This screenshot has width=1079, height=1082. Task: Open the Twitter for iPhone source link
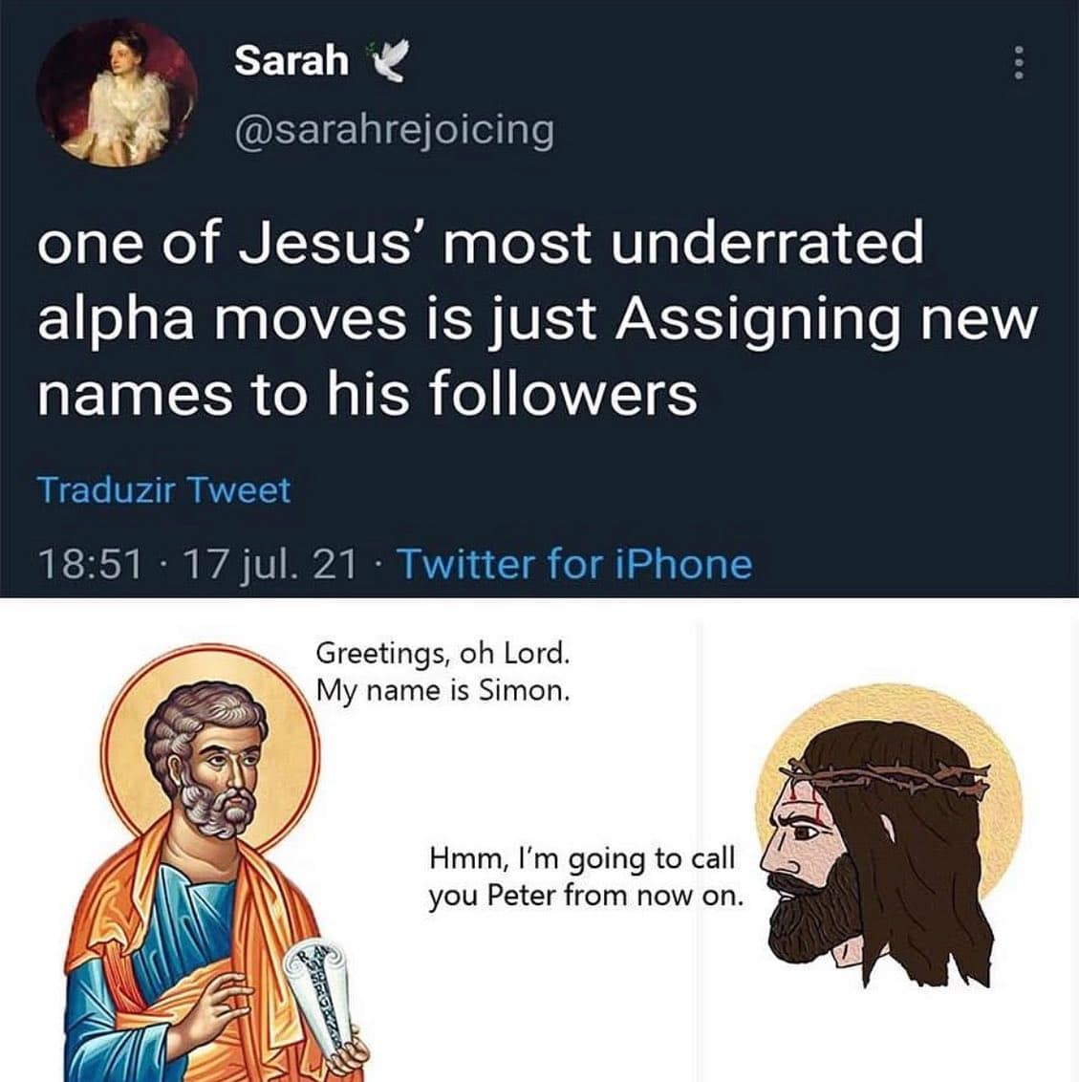573,564
